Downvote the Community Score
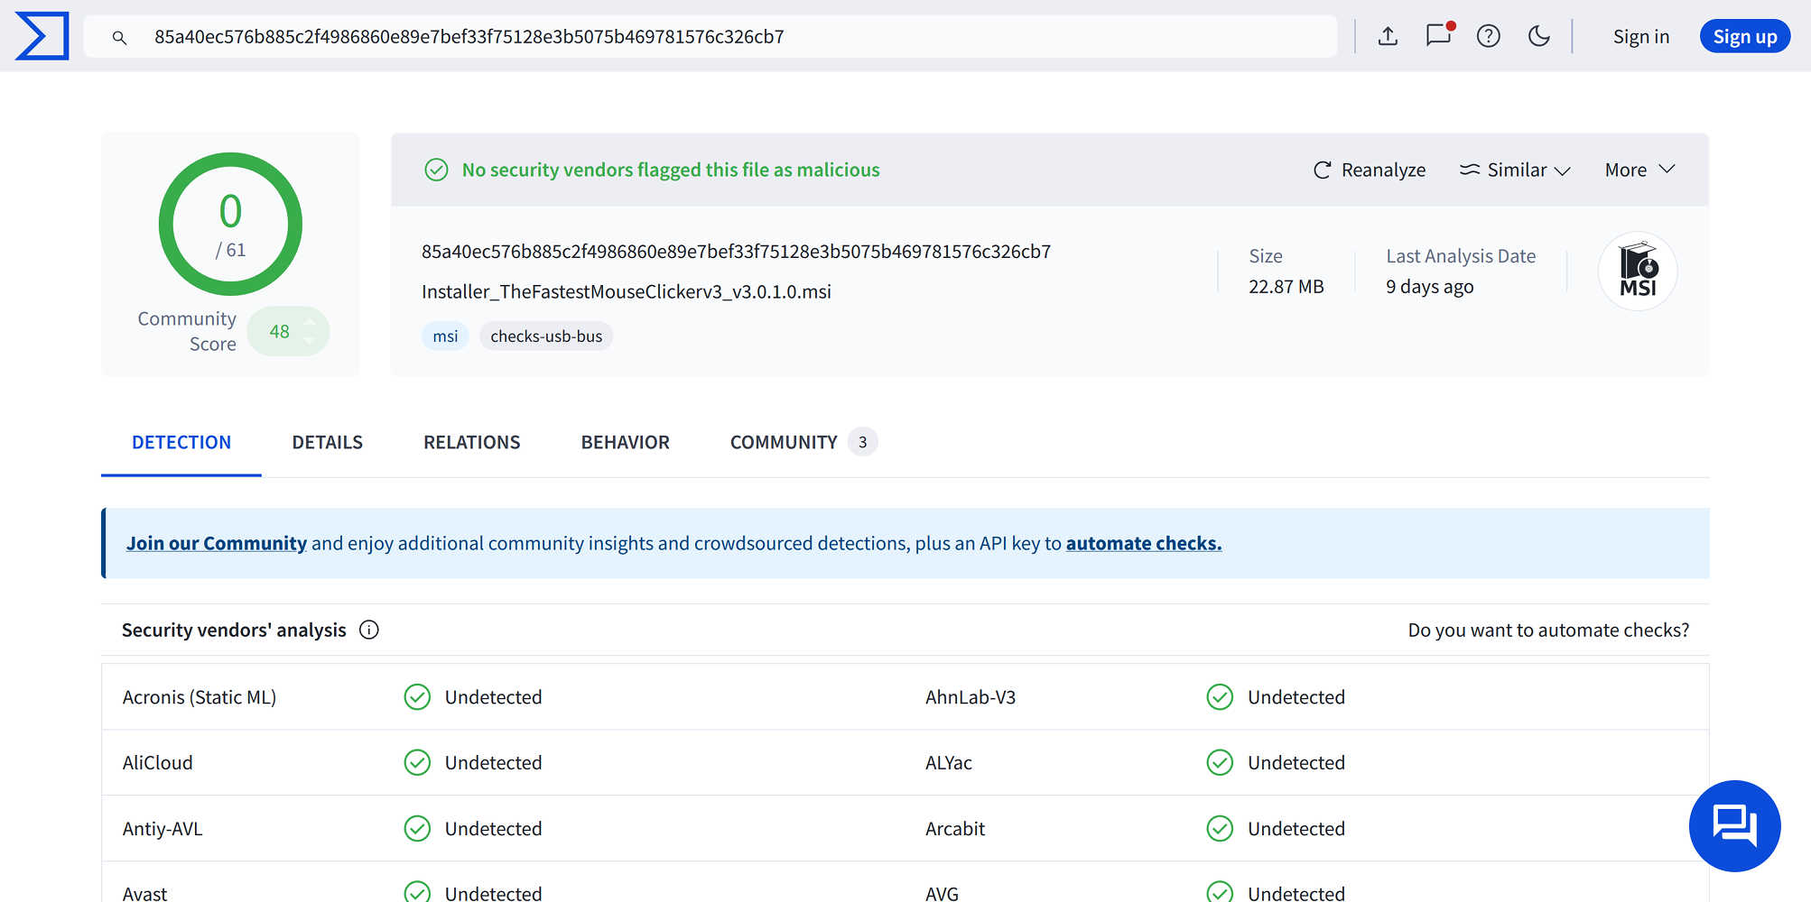This screenshot has width=1811, height=902. 310,341
